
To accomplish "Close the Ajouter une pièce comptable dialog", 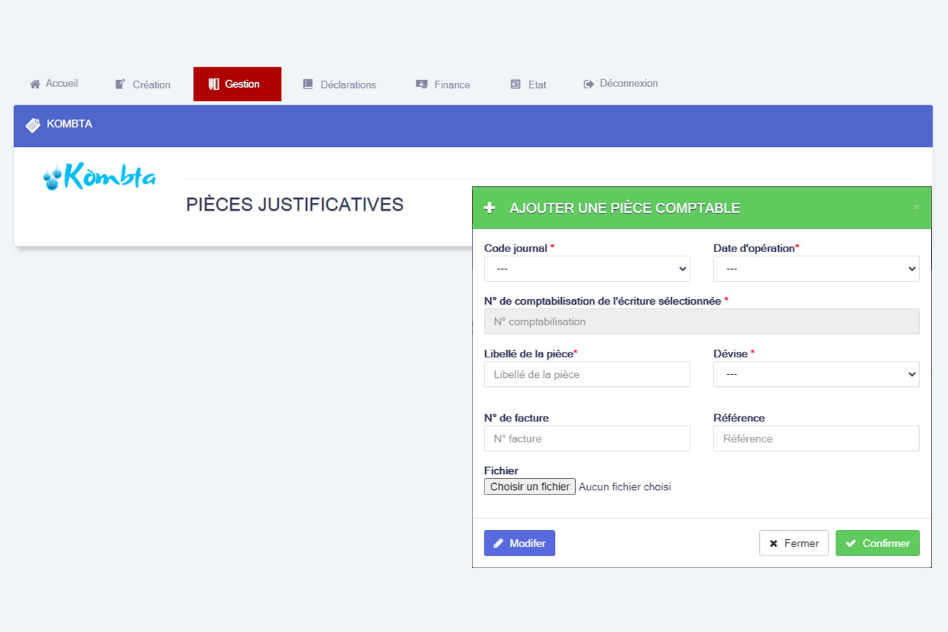I will [x=916, y=207].
